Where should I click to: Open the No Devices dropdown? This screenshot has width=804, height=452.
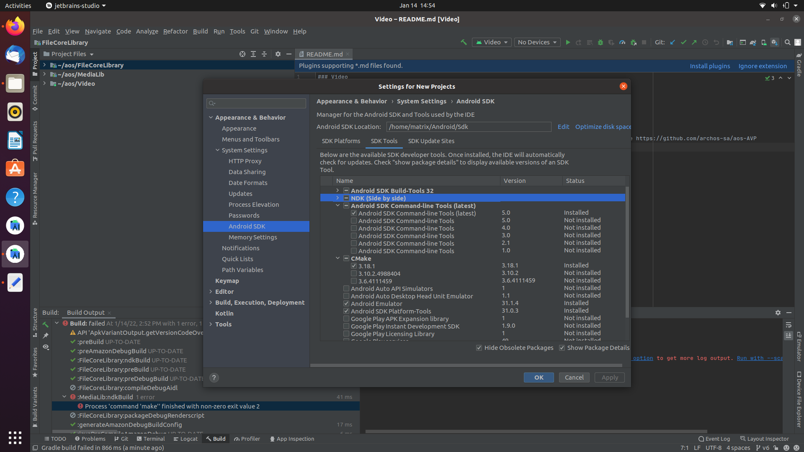coord(536,42)
